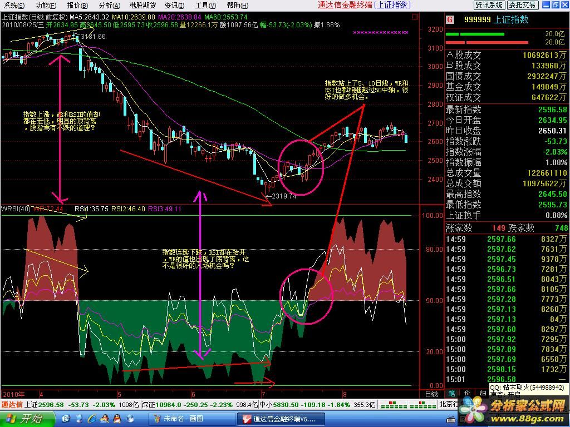Click the 委托交易 button
Screen dimensions: 570x427
(x=522, y=4)
